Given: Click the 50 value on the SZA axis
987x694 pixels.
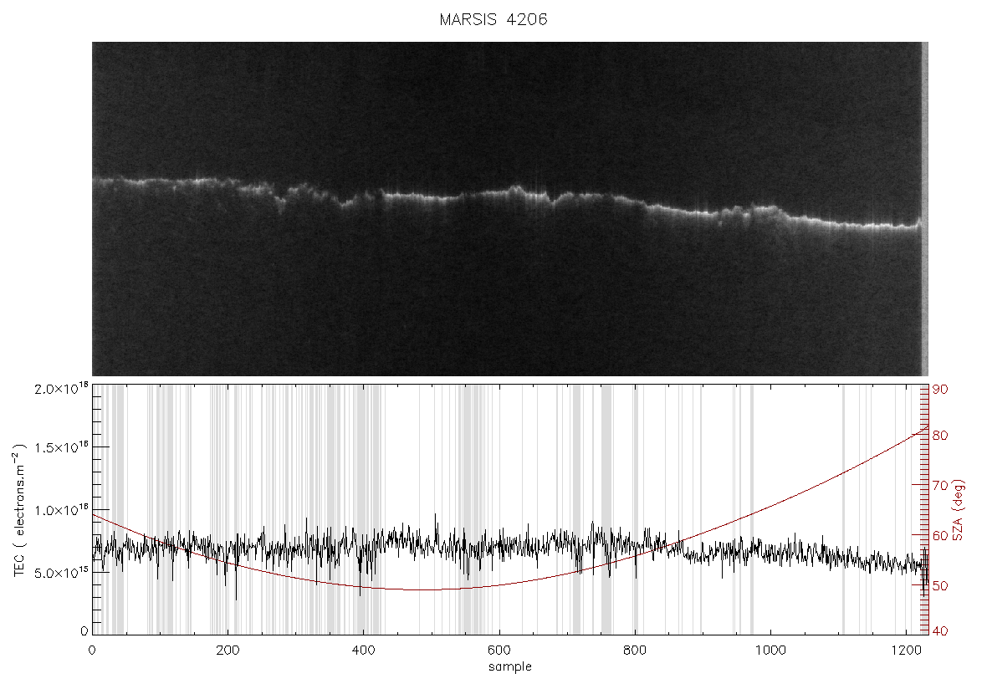Looking at the screenshot, I should click(940, 586).
